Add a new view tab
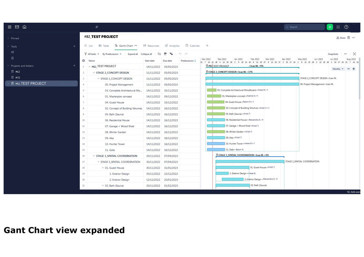This screenshot has height=257, width=364. point(207,46)
